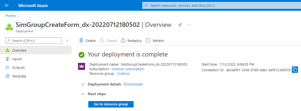Focus the top resource search box
Image resolution: width=301 pixels, height=111 pixels.
coord(222,6)
